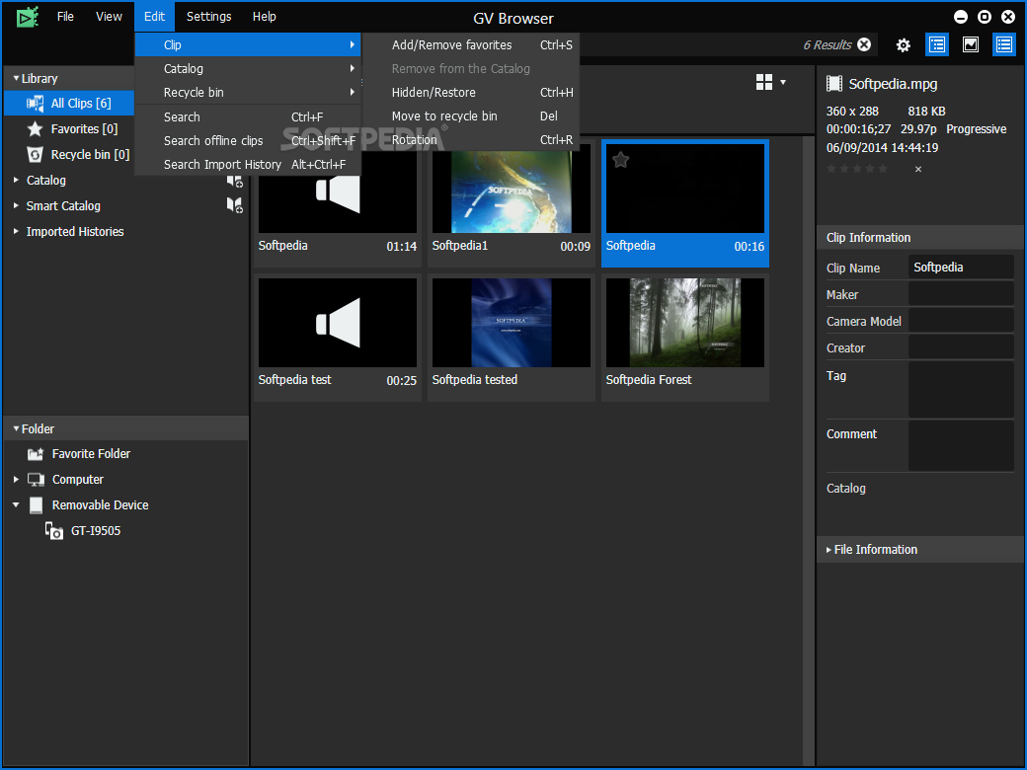Open the Settings menu
This screenshot has width=1027, height=770.
click(209, 17)
